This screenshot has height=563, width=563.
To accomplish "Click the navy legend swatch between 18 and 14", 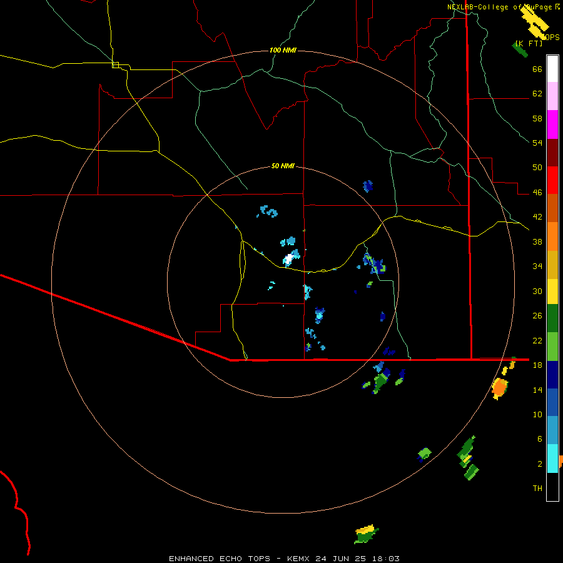I will pos(552,375).
